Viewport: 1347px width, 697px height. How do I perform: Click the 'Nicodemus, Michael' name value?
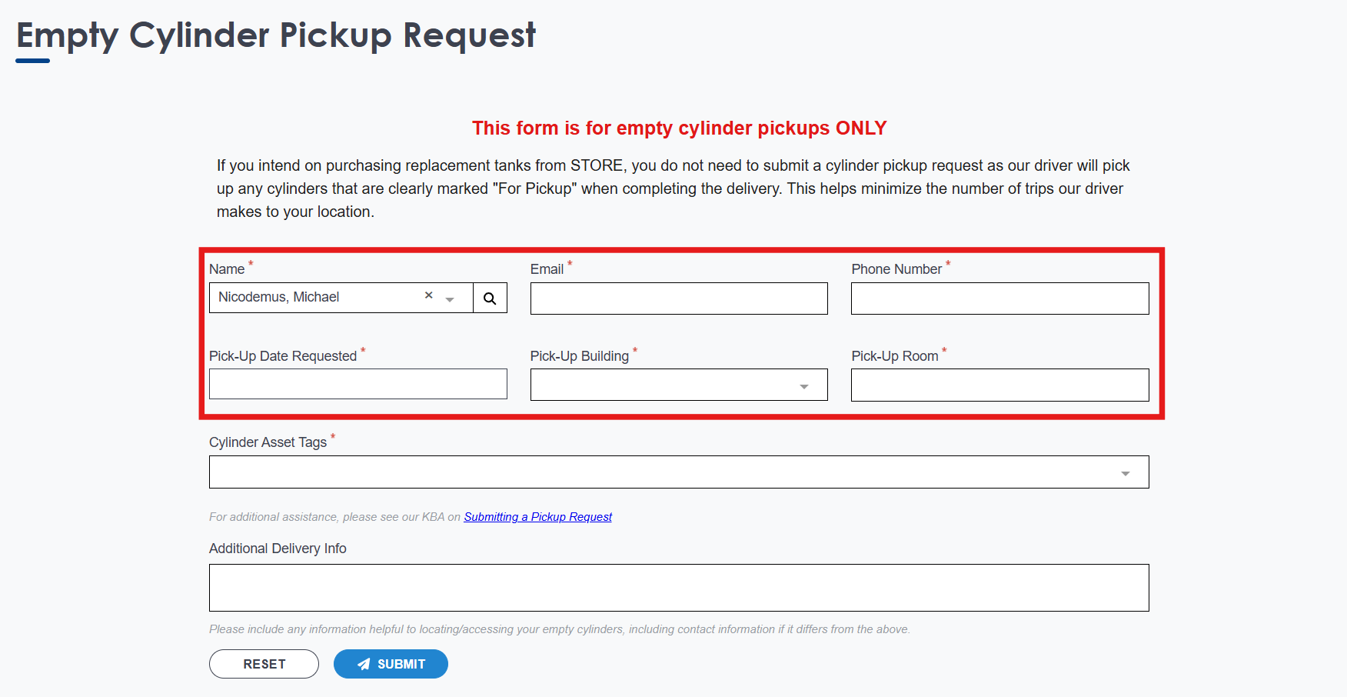[x=279, y=297]
